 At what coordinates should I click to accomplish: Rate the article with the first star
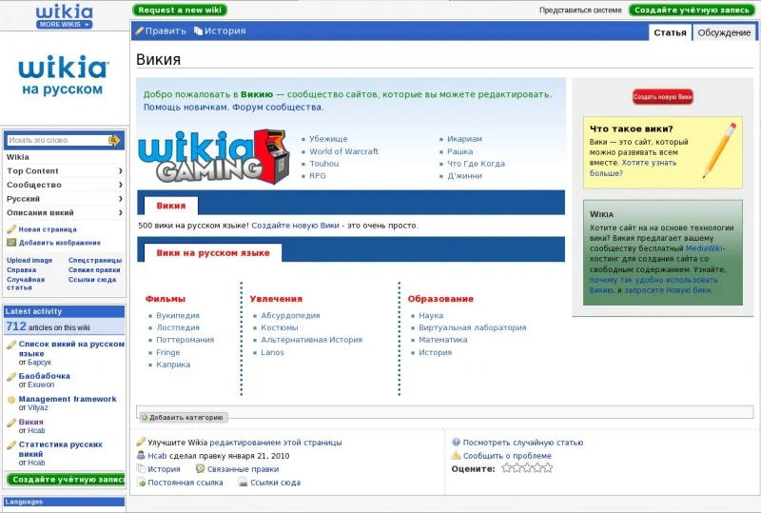(x=507, y=468)
